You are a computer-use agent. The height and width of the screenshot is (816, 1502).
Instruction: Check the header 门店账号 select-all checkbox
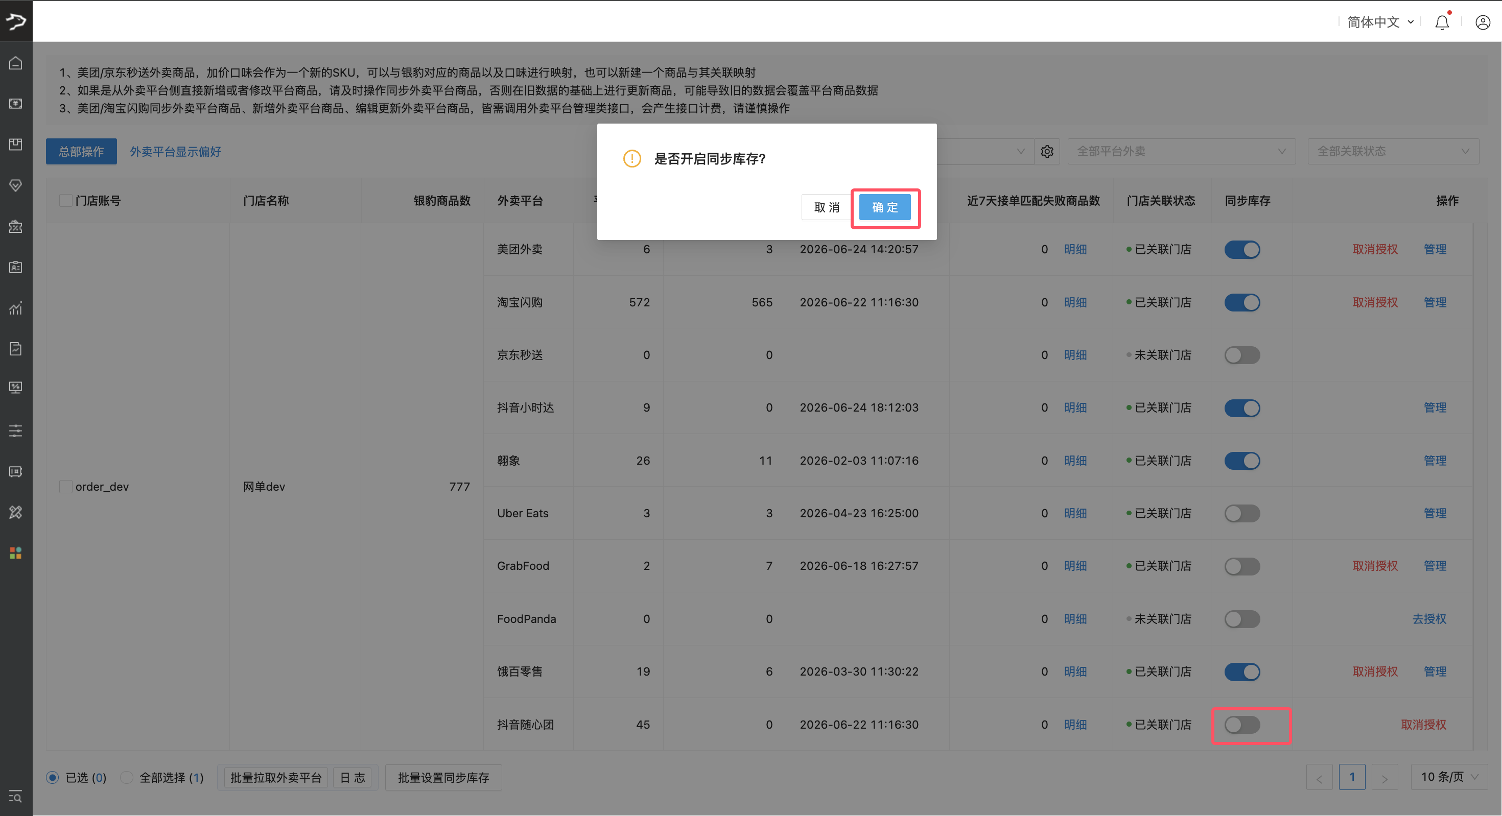coord(65,201)
